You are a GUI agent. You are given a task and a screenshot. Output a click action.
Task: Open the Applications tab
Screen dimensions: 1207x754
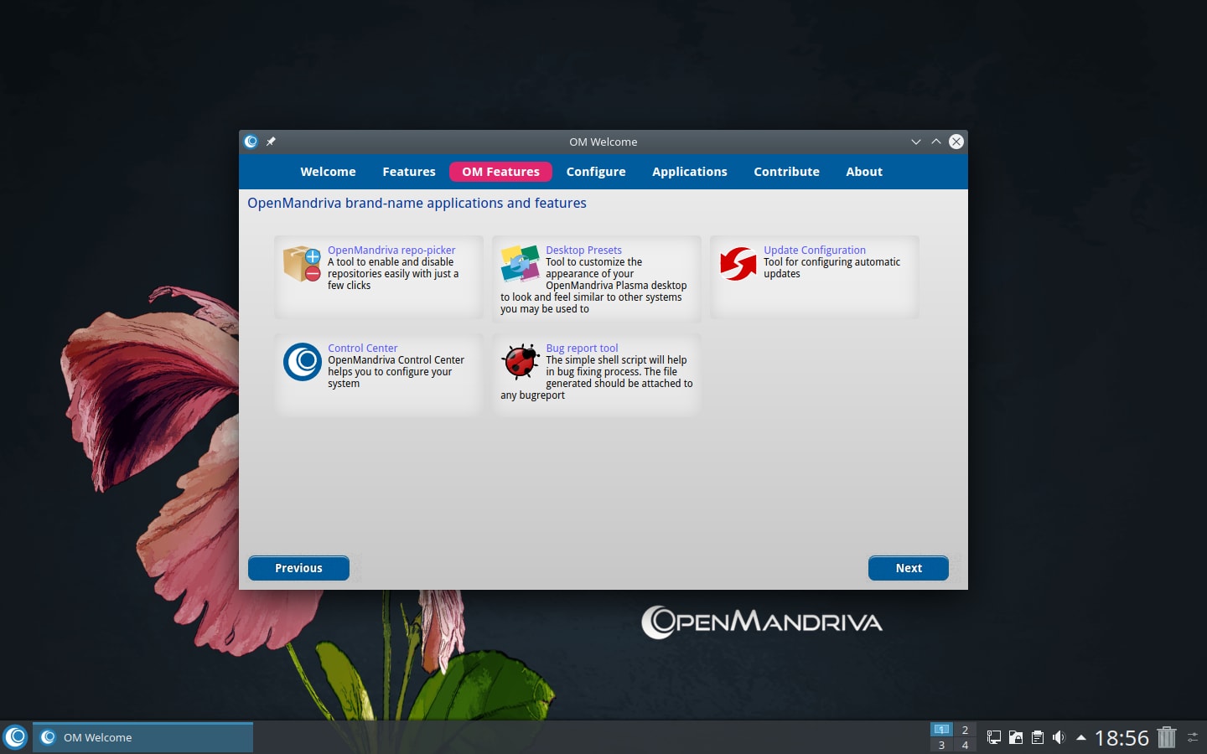[689, 172]
